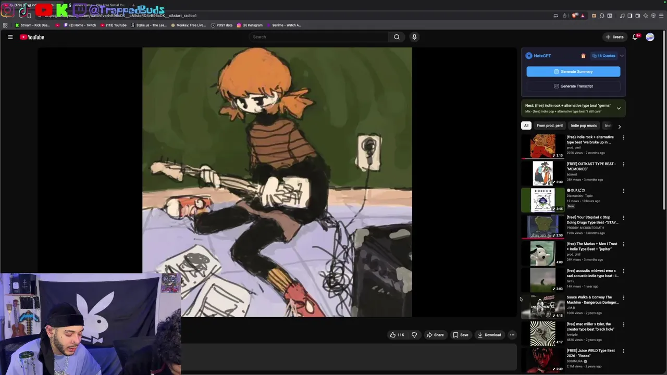The width and height of the screenshot is (667, 375).
Task: Open options for Marias 'jupiter' video
Action: pyautogui.click(x=623, y=244)
